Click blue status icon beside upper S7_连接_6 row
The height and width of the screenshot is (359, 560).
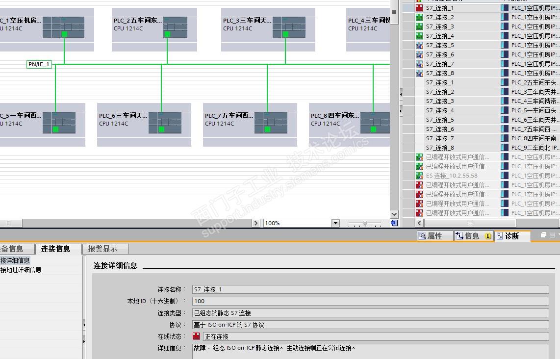pyautogui.click(x=419, y=54)
